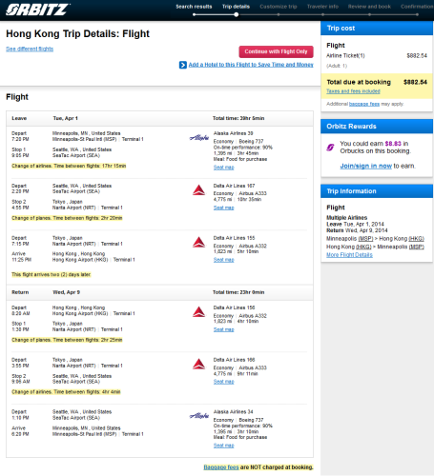Open Add a Hotel to this Flight link
The image size is (434, 476).
(x=251, y=65)
